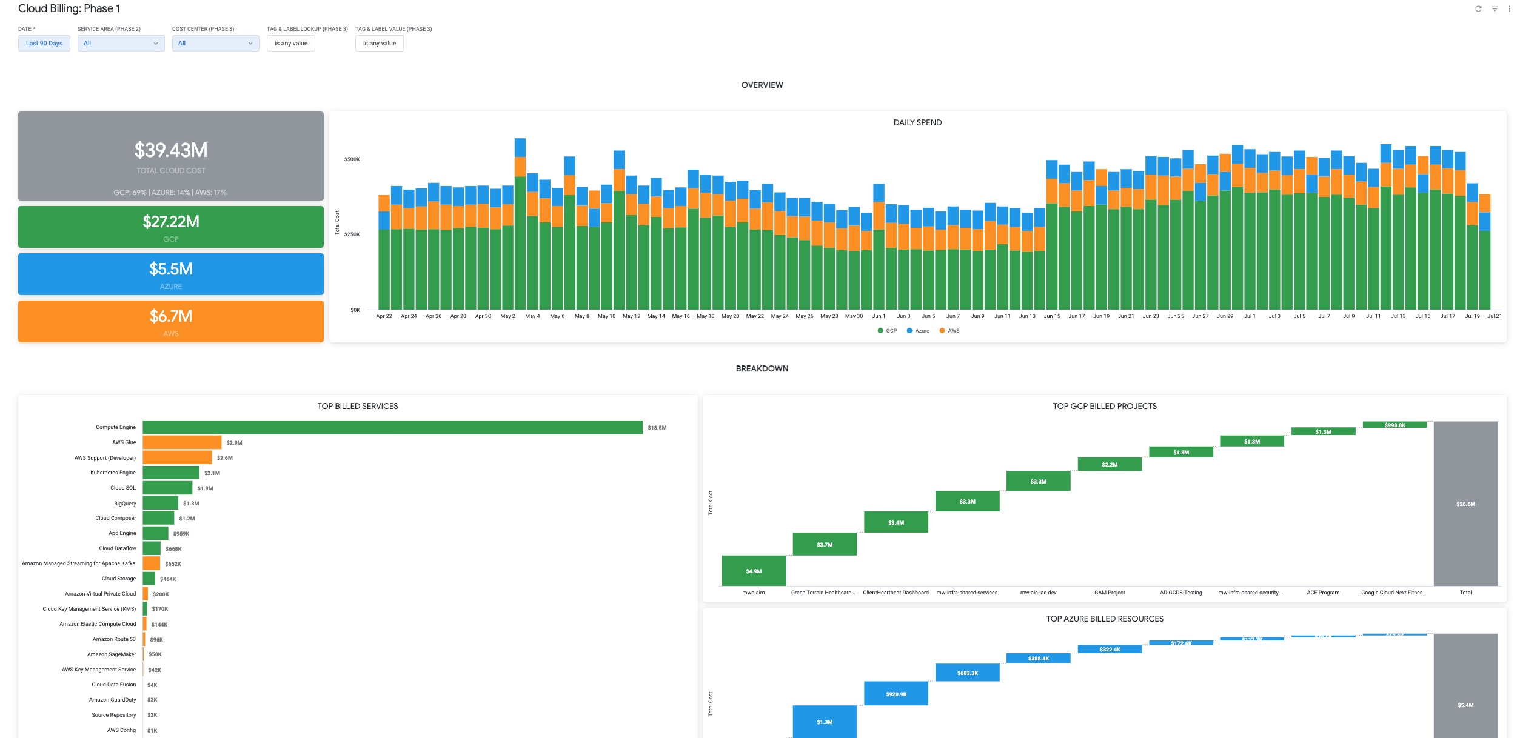The image size is (1517, 738).
Task: Toggle the AWS series in chart legend
Action: (x=949, y=331)
